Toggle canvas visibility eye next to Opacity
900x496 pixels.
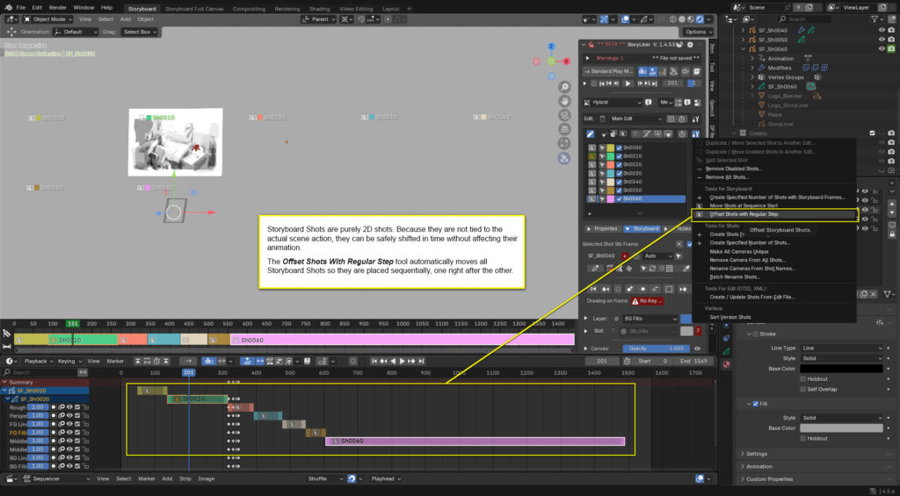coord(697,349)
